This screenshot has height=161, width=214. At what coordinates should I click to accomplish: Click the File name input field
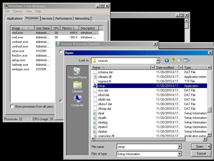(x=147, y=147)
